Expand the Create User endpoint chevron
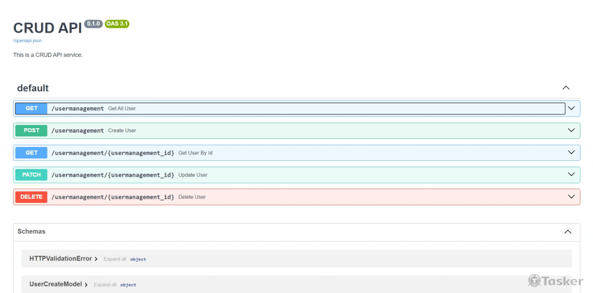Image resolution: width=593 pixels, height=293 pixels. [572, 130]
